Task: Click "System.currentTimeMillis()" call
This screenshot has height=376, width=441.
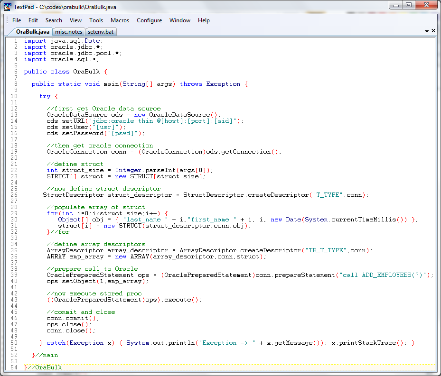Action: click(356, 220)
